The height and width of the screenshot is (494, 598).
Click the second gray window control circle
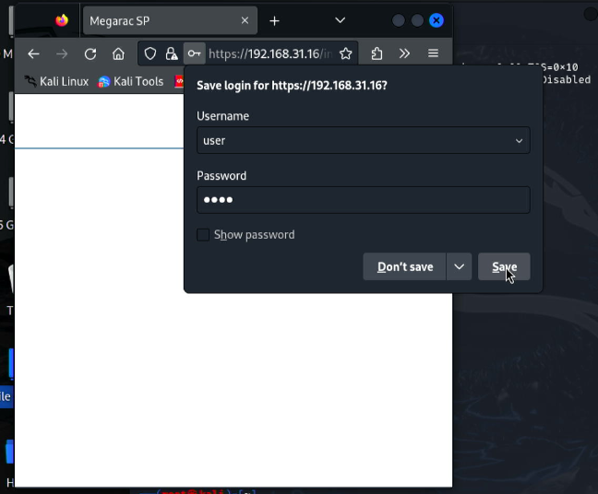pyautogui.click(x=417, y=20)
